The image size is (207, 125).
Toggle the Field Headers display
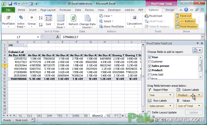point(186,26)
